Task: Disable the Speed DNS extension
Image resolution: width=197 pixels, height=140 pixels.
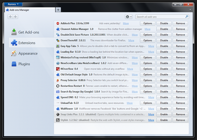Action: (164, 97)
